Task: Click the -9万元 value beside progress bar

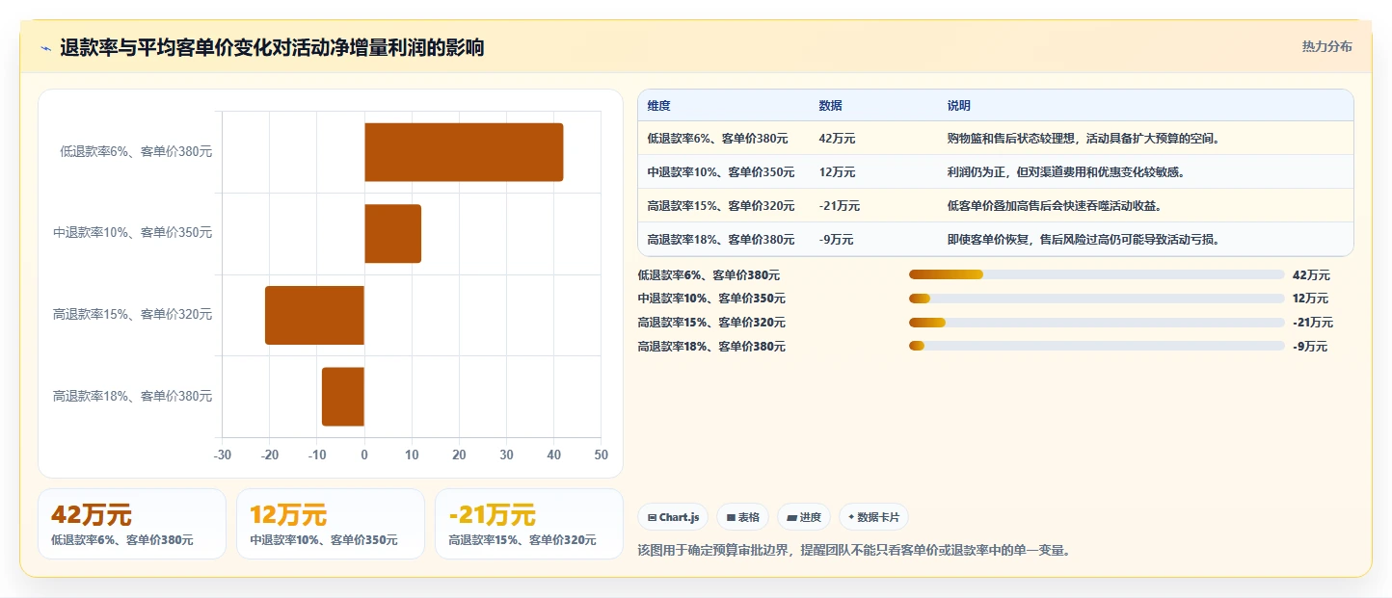Action: point(1310,347)
